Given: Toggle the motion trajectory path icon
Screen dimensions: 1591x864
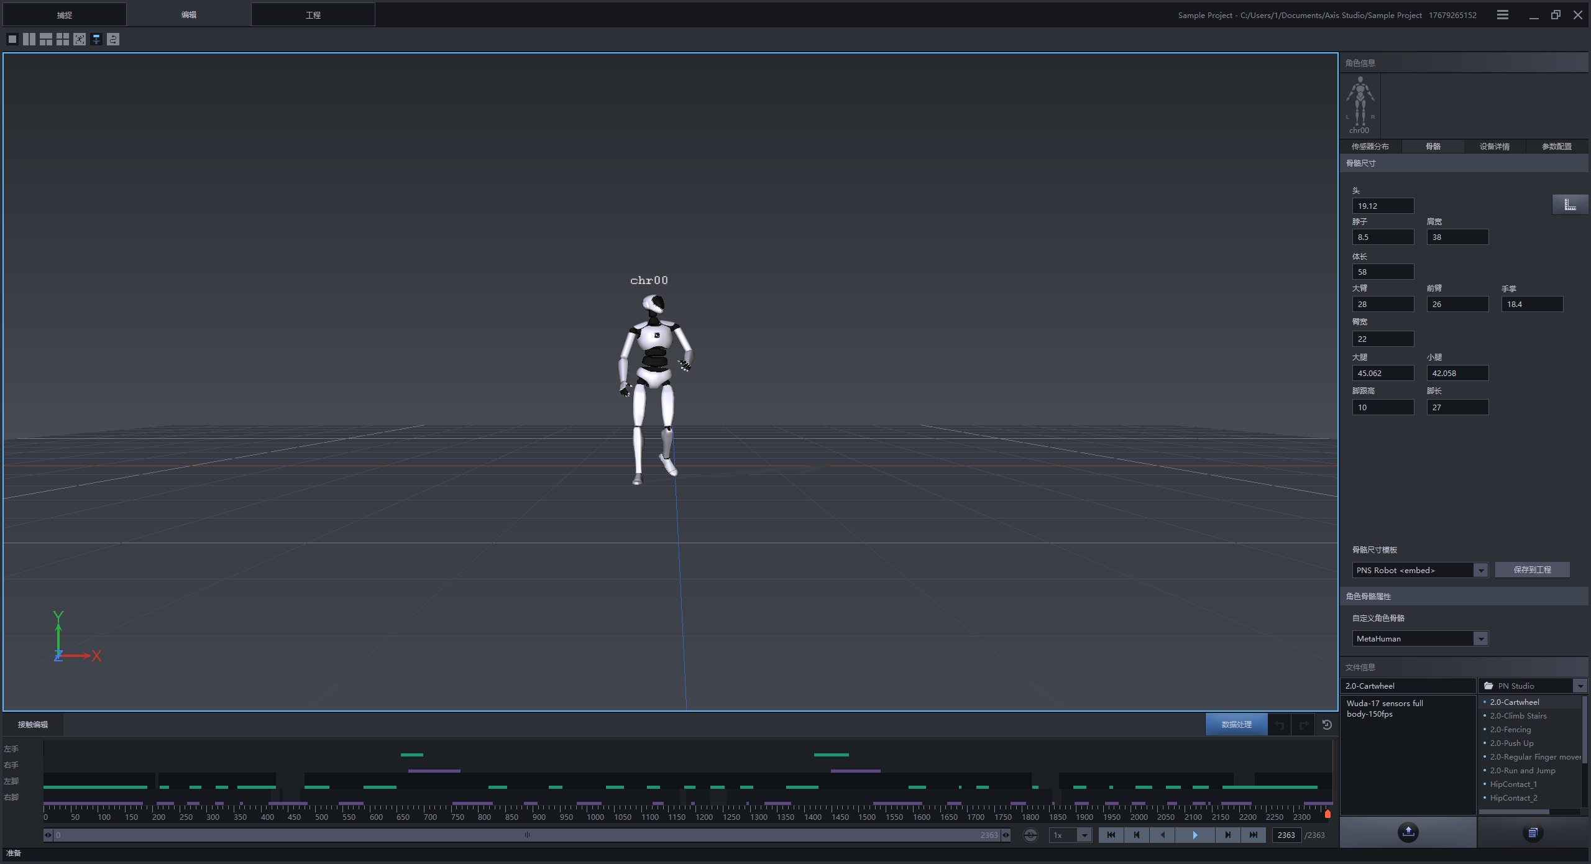Looking at the screenshot, I should [113, 39].
